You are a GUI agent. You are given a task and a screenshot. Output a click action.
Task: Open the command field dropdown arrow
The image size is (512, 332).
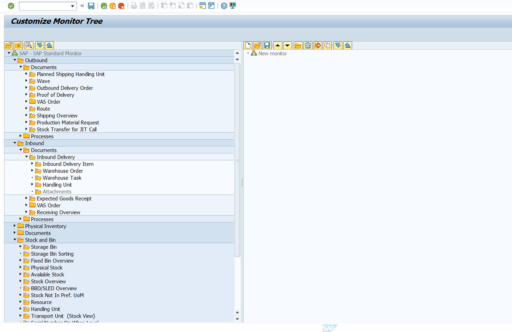pyautogui.click(x=73, y=6)
